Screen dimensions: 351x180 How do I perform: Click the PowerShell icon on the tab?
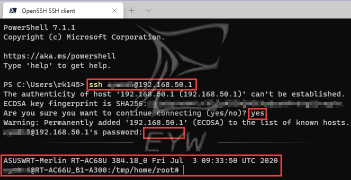coord(12,10)
